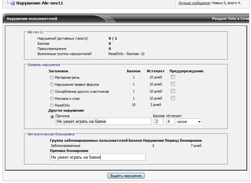Click the Предупреждение column header
This screenshot has height=183, width=251.
tap(187, 71)
